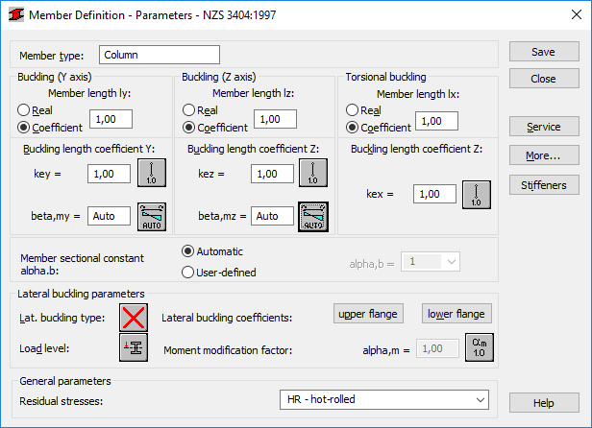Viewport: 592px width, 428px height.
Task: Click the Lat. buckling type red X icon
Action: 134,318
